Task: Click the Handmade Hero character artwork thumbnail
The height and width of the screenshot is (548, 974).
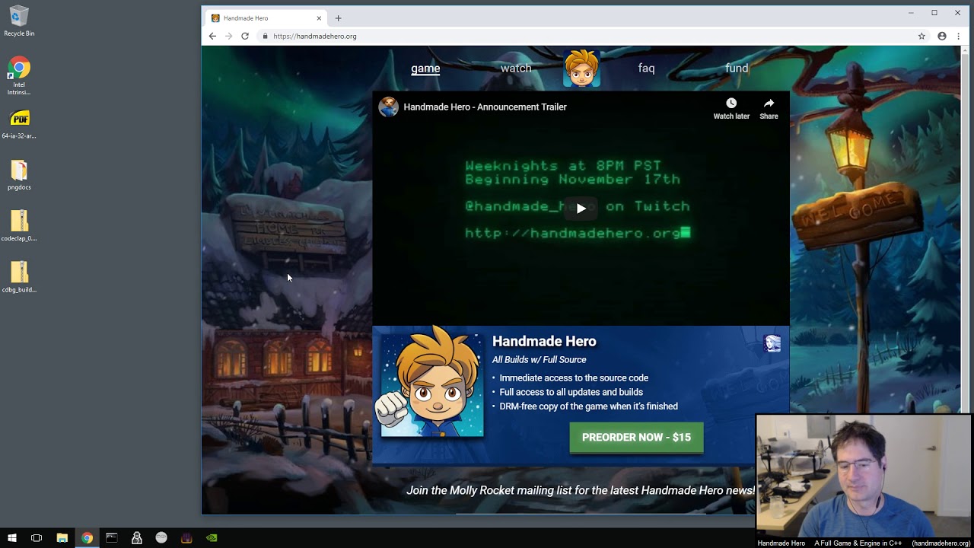Action: [431, 383]
